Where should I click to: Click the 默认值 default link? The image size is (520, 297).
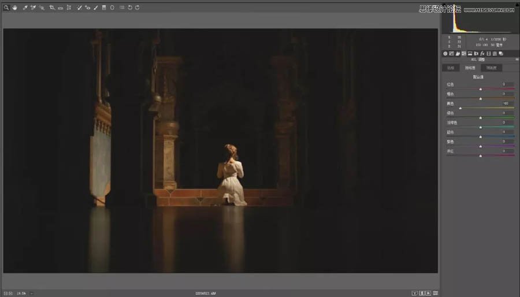(478, 77)
